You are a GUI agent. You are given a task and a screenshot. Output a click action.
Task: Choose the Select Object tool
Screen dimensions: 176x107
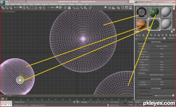24,8
